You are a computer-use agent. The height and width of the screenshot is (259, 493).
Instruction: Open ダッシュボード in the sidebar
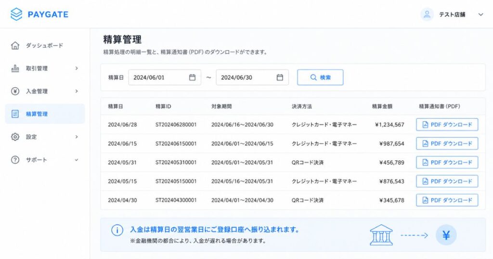click(x=45, y=46)
